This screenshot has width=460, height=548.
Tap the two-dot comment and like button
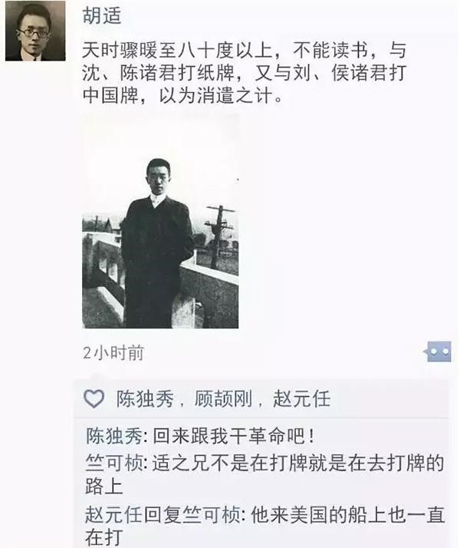[x=439, y=352]
